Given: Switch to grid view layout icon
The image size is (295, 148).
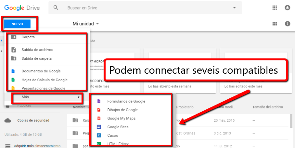Looking at the screenshot, I should click(275, 24).
